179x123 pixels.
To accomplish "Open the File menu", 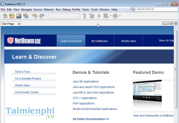I will click(x=3, y=10).
